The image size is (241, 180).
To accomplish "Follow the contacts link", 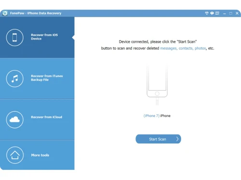I will pyautogui.click(x=186, y=48).
